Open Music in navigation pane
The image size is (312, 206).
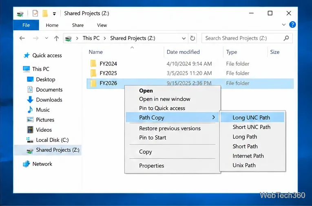tap(43, 110)
